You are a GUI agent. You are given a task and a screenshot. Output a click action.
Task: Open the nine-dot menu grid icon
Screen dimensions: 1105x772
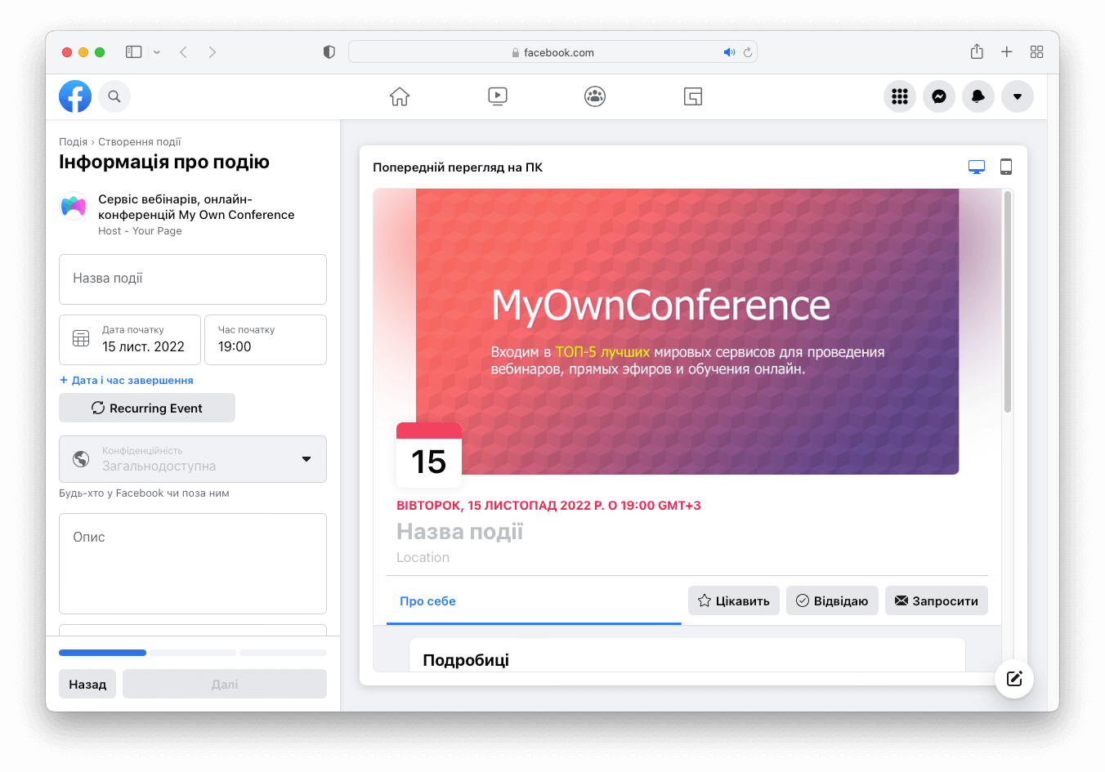point(900,96)
